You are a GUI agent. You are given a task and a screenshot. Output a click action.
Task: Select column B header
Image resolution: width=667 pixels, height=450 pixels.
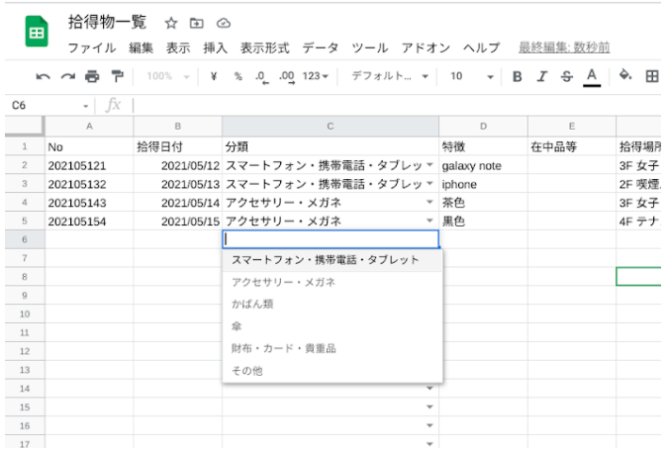click(x=177, y=127)
